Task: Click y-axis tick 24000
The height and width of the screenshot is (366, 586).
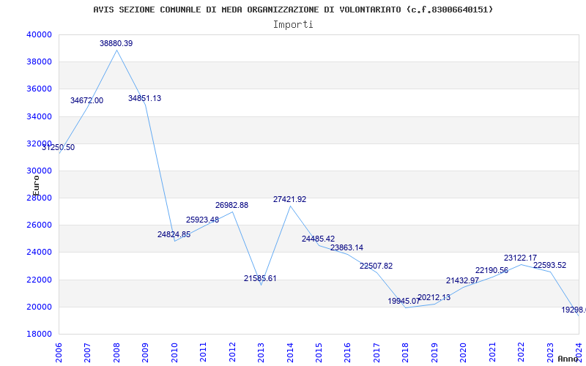Action: [39, 253]
